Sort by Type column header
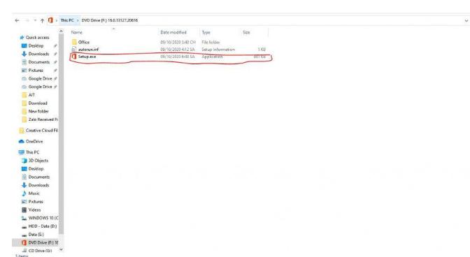Screen dimensions: 470x257 coord(206,32)
